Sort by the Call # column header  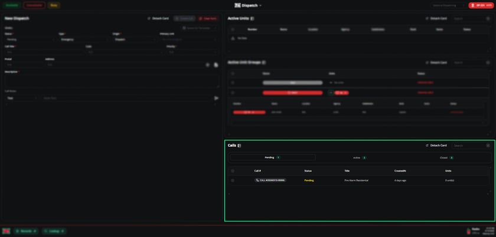(257, 171)
